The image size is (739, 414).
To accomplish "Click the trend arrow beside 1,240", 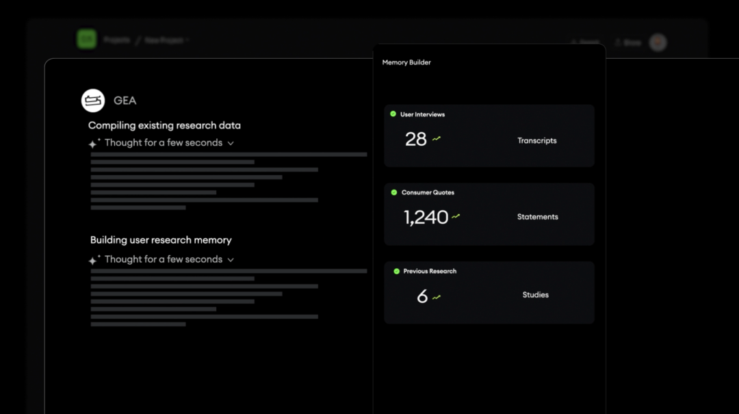I will (456, 217).
